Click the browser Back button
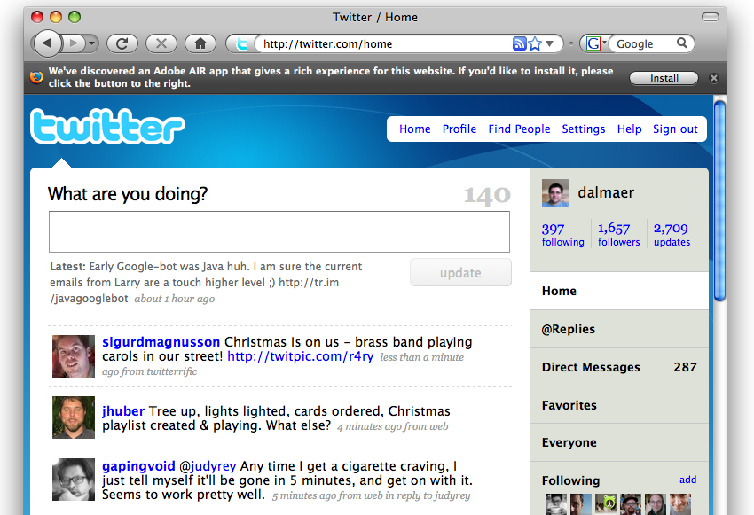Image resolution: width=754 pixels, height=515 pixels. pyautogui.click(x=47, y=43)
